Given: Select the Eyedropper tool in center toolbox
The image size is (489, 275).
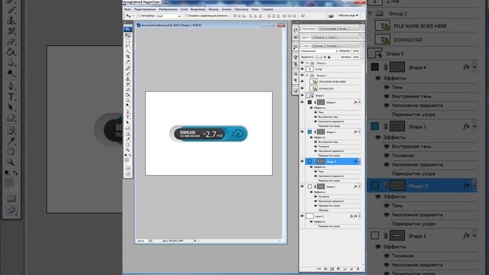Looking at the screenshot, I should (128, 139).
